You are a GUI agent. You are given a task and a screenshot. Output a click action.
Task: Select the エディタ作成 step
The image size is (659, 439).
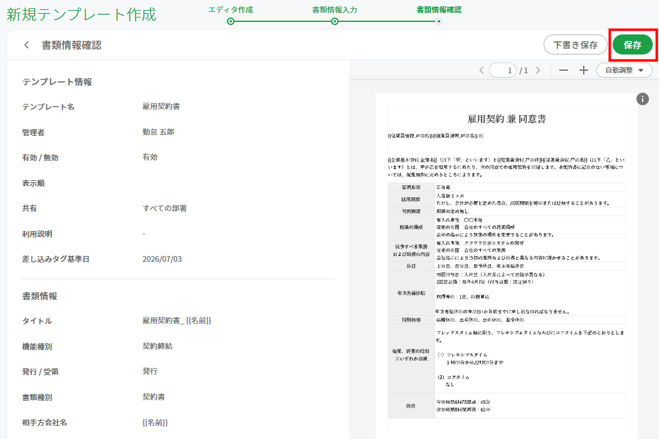(231, 9)
